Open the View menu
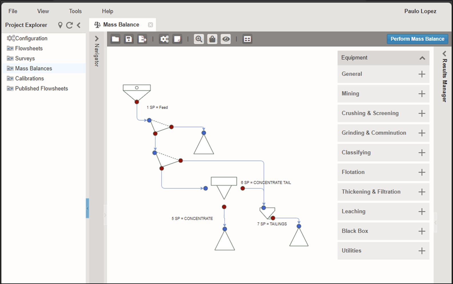 click(43, 11)
